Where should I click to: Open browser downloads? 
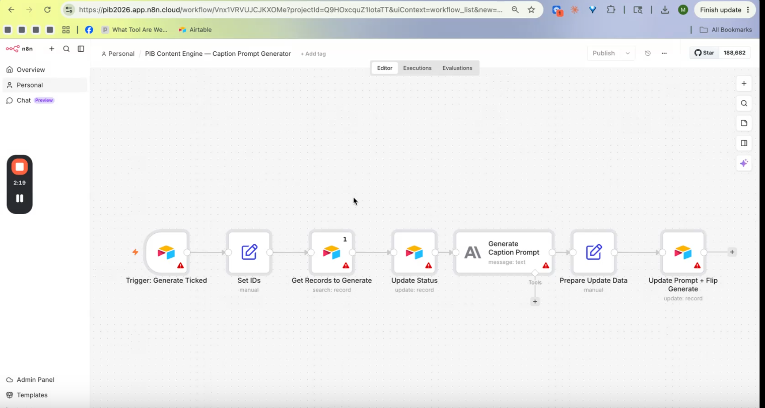click(x=665, y=10)
